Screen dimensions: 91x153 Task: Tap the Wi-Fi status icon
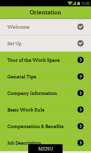click(x=70, y=3)
